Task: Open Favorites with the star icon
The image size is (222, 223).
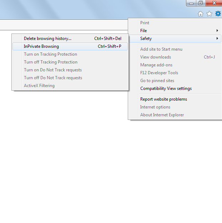Action: click(209, 14)
